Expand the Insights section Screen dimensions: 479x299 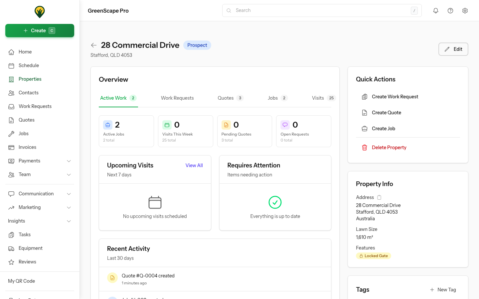(x=69, y=221)
